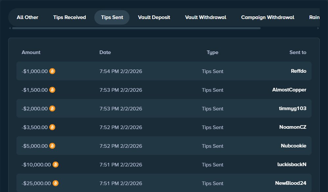Click the date in NoamonCZ row
Screen dimensions: 328x192
click(x=121, y=127)
